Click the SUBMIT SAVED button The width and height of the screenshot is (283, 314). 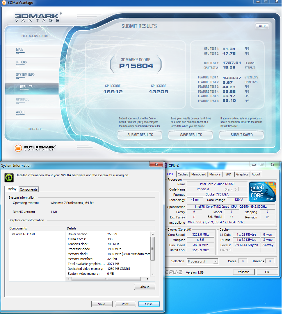pyautogui.click(x=241, y=135)
